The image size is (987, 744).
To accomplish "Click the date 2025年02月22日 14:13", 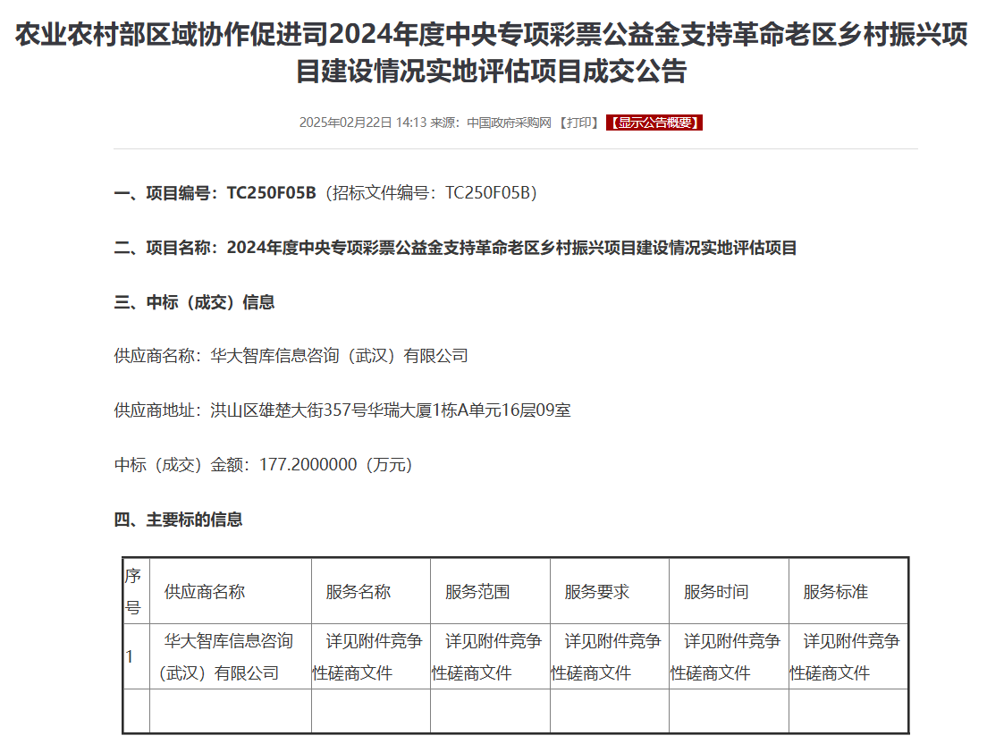I will pos(363,123).
